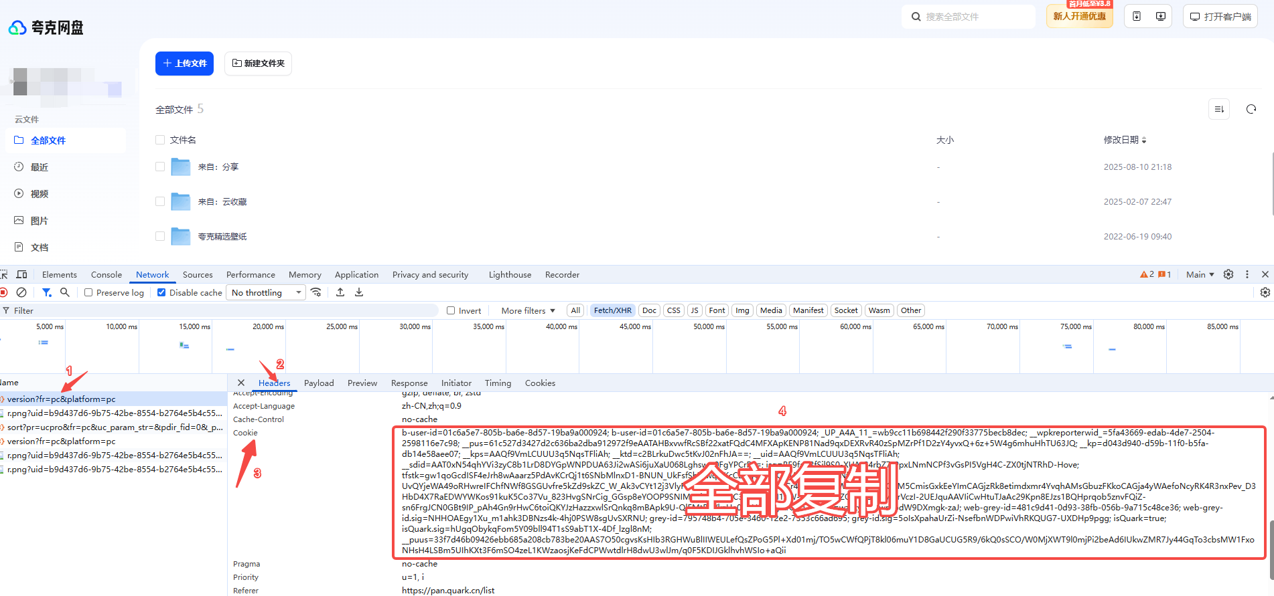Viewport: 1274px width, 596px height.
Task: Tick the Invert filter checkbox
Action: 451,310
